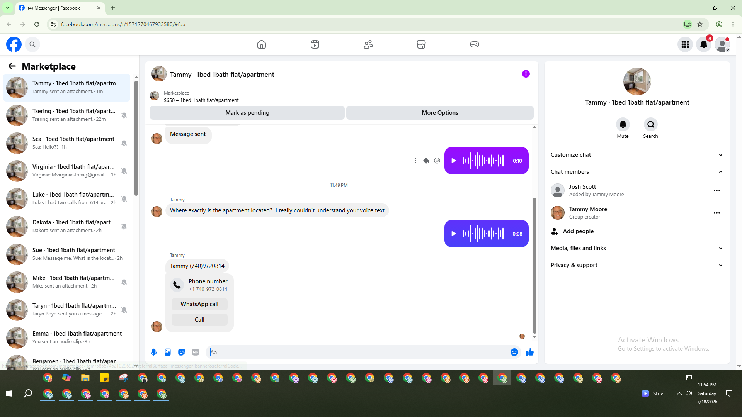Viewport: 742px width, 417px height.
Task: Open the Tsering conversation
Action: [x=66, y=115]
